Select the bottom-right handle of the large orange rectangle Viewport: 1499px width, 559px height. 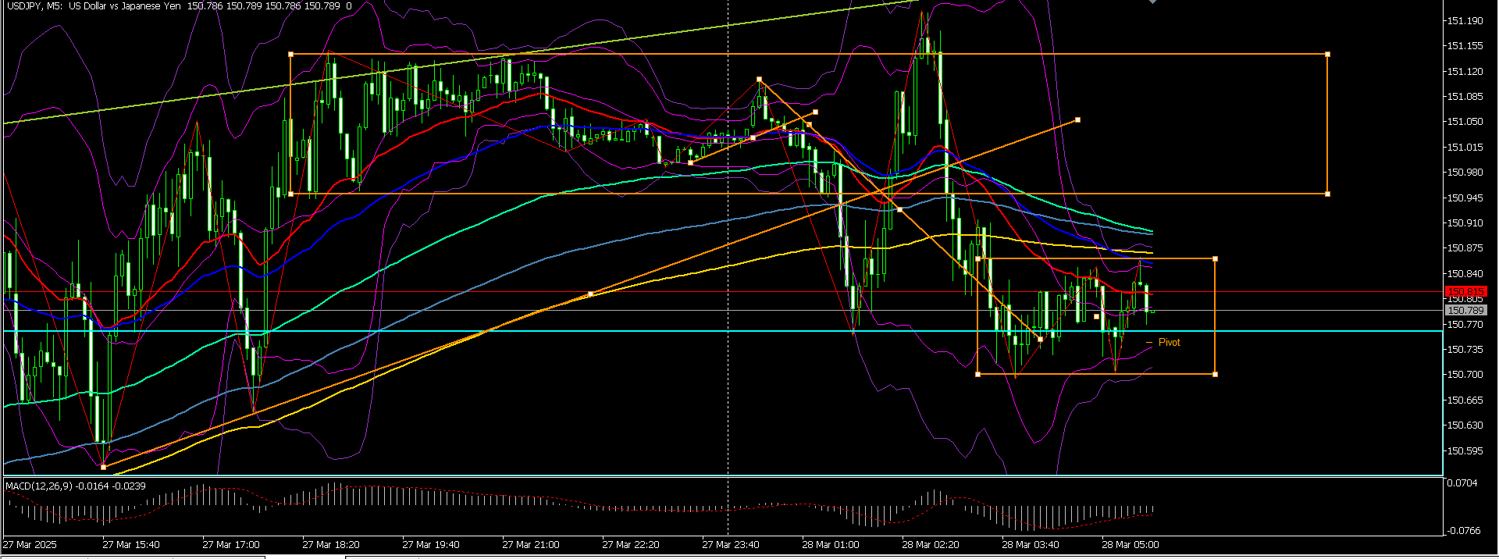(1328, 194)
